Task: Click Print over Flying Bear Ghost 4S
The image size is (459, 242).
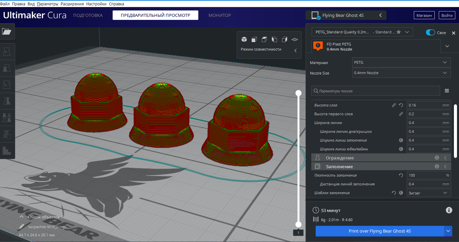Action: coord(380,231)
